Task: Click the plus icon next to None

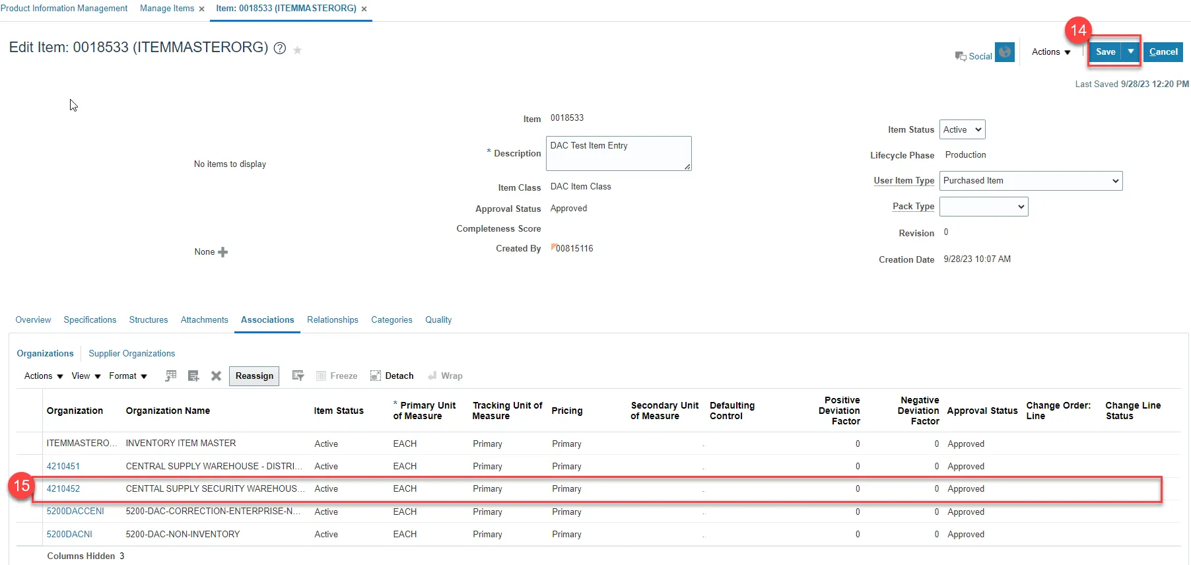Action: pyautogui.click(x=223, y=252)
